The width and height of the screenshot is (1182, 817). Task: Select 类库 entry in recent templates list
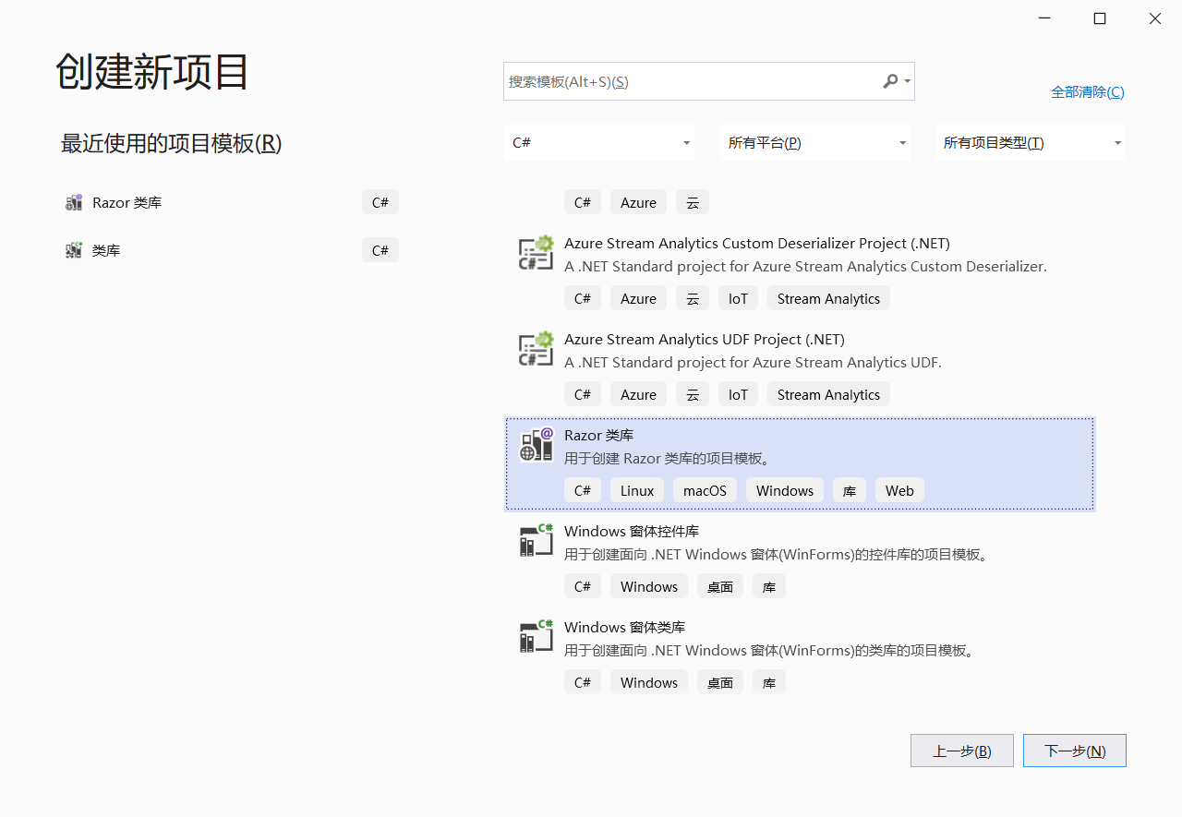click(106, 251)
